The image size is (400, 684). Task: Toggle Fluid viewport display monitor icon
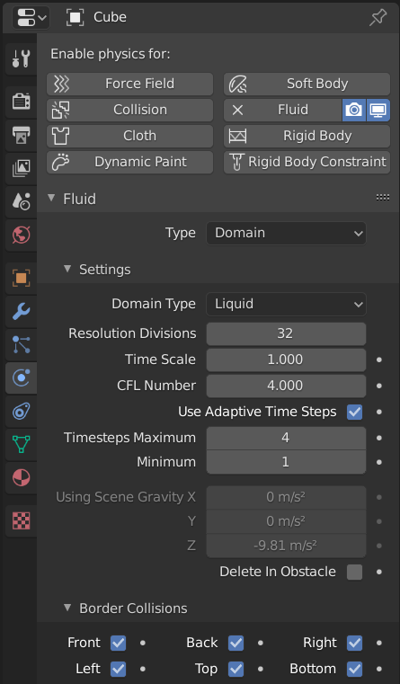[378, 110]
